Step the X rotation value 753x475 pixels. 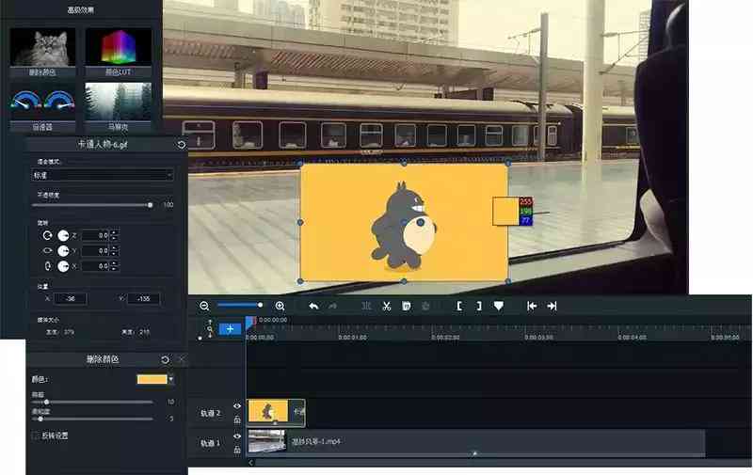(x=114, y=266)
